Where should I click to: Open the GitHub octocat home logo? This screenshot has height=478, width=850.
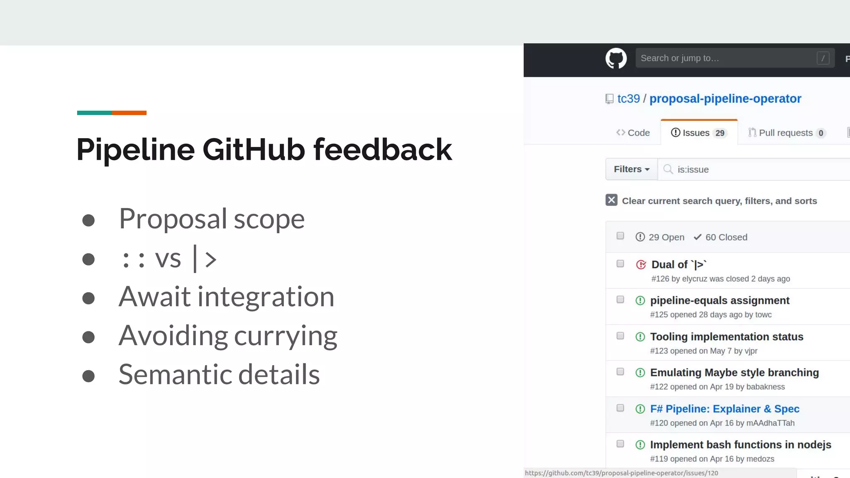coord(616,59)
